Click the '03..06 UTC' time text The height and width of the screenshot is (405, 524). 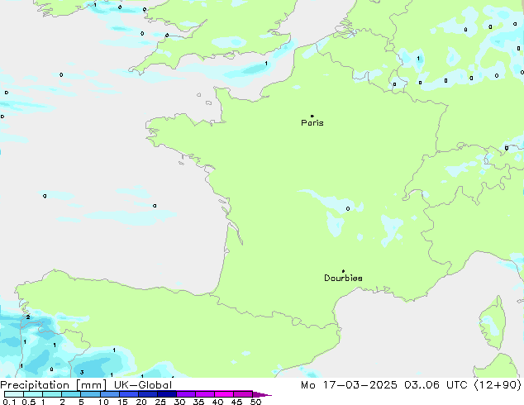(436, 385)
